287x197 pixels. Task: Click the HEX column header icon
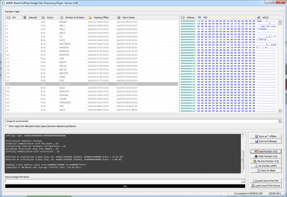pos(200,17)
